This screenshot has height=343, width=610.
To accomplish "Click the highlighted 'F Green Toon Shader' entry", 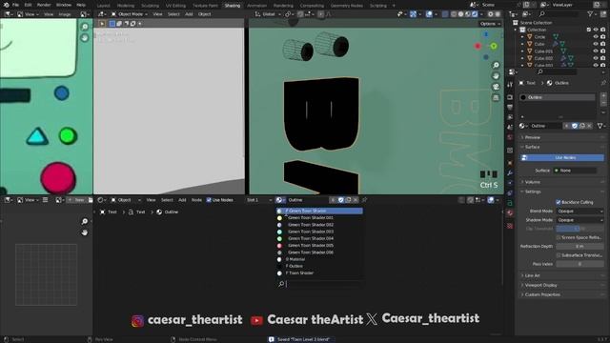I will 319,211.
